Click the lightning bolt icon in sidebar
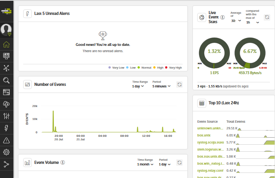 coord(6,128)
